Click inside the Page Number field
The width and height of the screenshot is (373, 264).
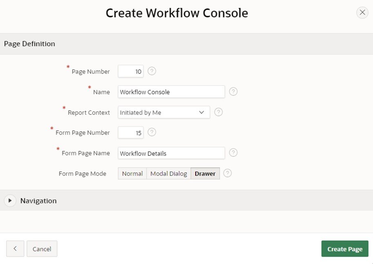130,71
